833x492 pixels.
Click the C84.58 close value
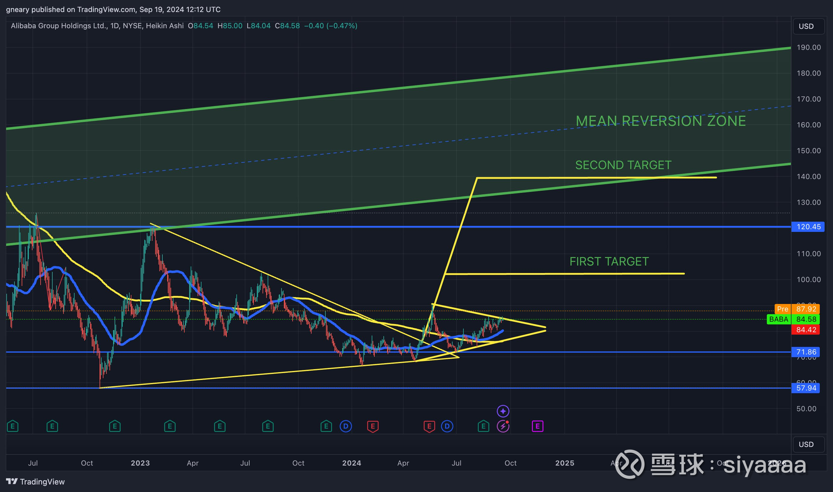tap(287, 26)
